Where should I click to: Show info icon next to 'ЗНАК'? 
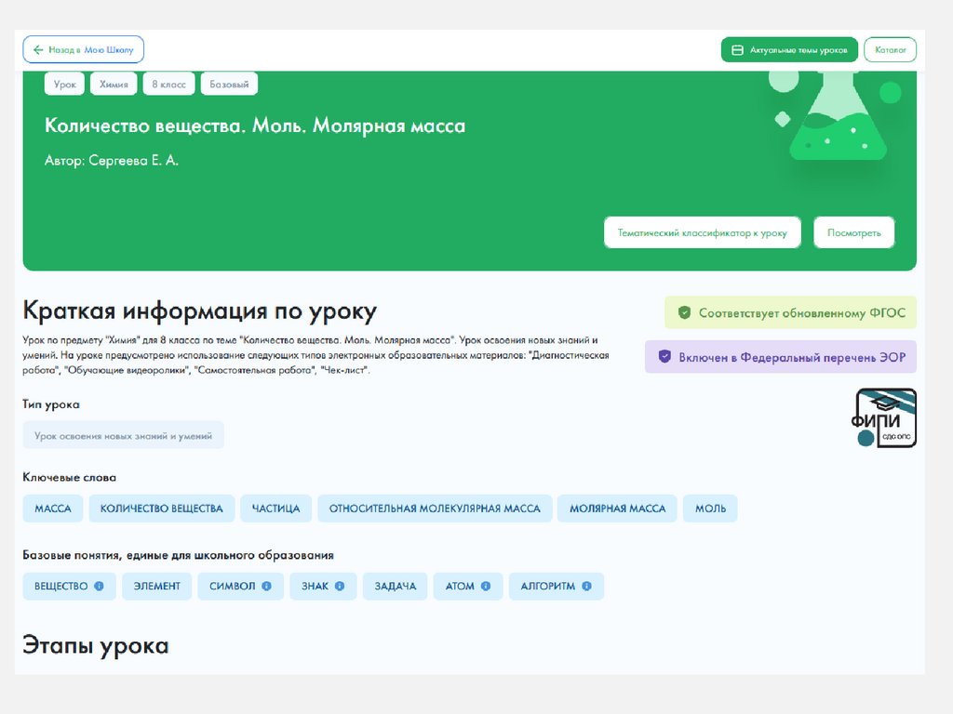pyautogui.click(x=340, y=586)
